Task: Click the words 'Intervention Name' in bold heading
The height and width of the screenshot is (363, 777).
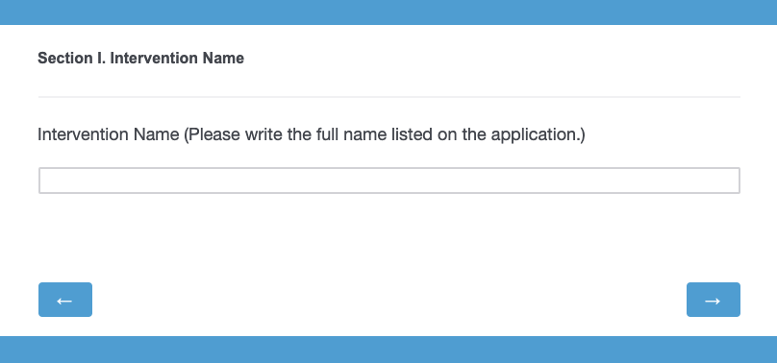Action: (x=177, y=59)
